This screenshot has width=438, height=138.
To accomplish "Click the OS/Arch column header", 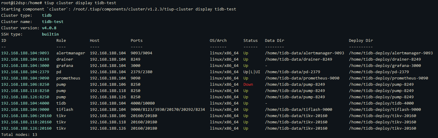I will pyautogui.click(x=218, y=41).
